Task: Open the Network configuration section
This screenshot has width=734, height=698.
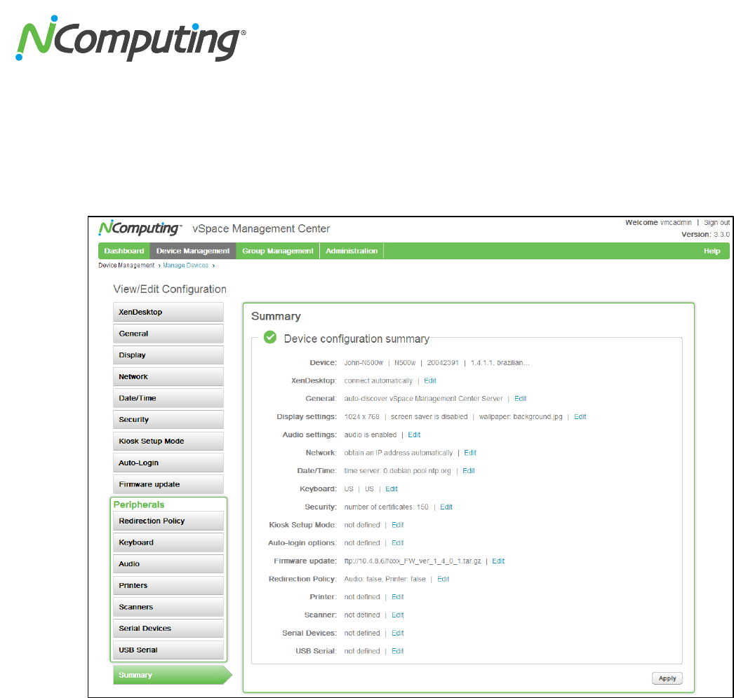Action: click(x=168, y=376)
